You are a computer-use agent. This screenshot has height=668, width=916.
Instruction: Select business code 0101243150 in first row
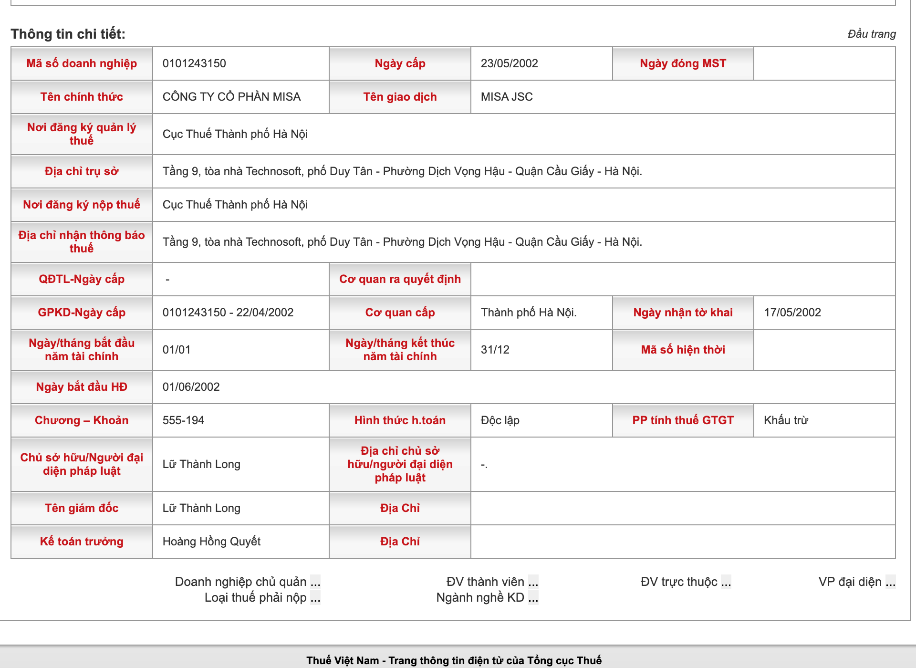click(194, 63)
